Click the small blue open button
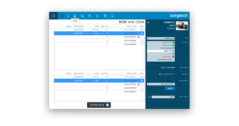 [170, 88]
